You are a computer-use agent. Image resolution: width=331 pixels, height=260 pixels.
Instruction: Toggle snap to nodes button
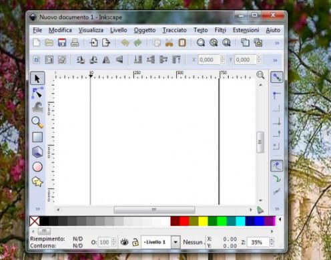(x=277, y=166)
